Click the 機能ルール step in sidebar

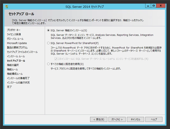click(x=12, y=69)
